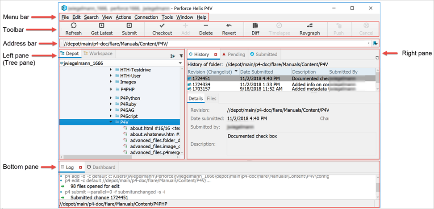Click the bookmark flag icon beside address bar
This screenshot has height=209, width=434.
point(376,43)
